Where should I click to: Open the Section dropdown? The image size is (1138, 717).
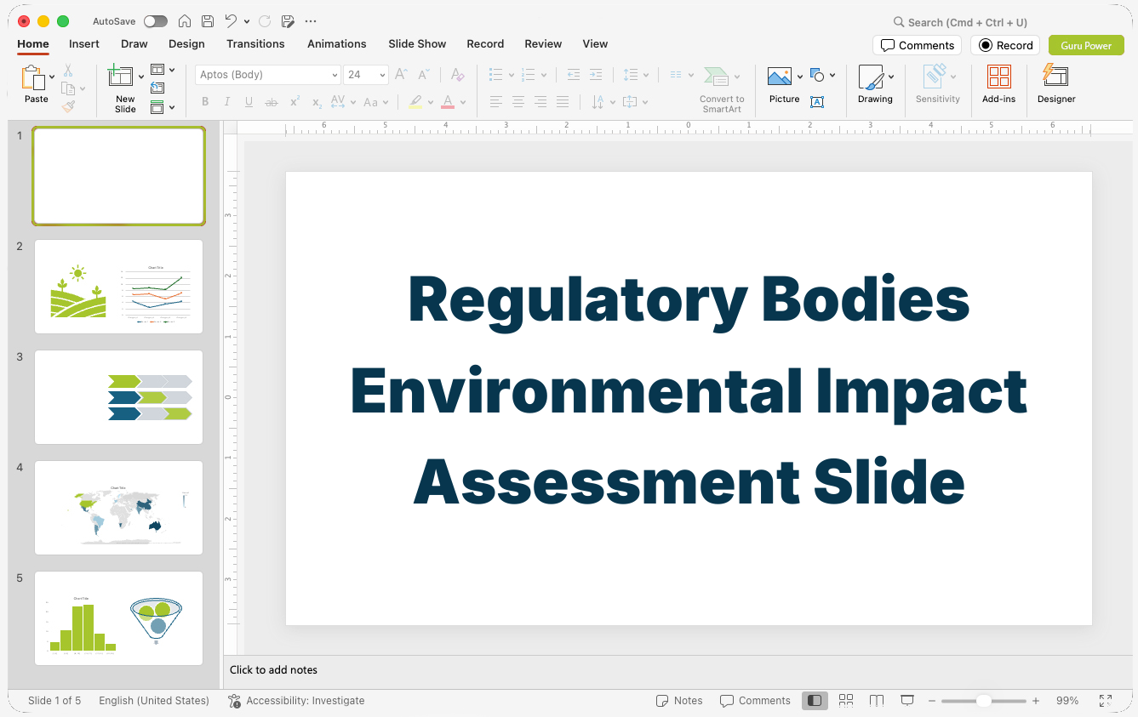(x=163, y=107)
